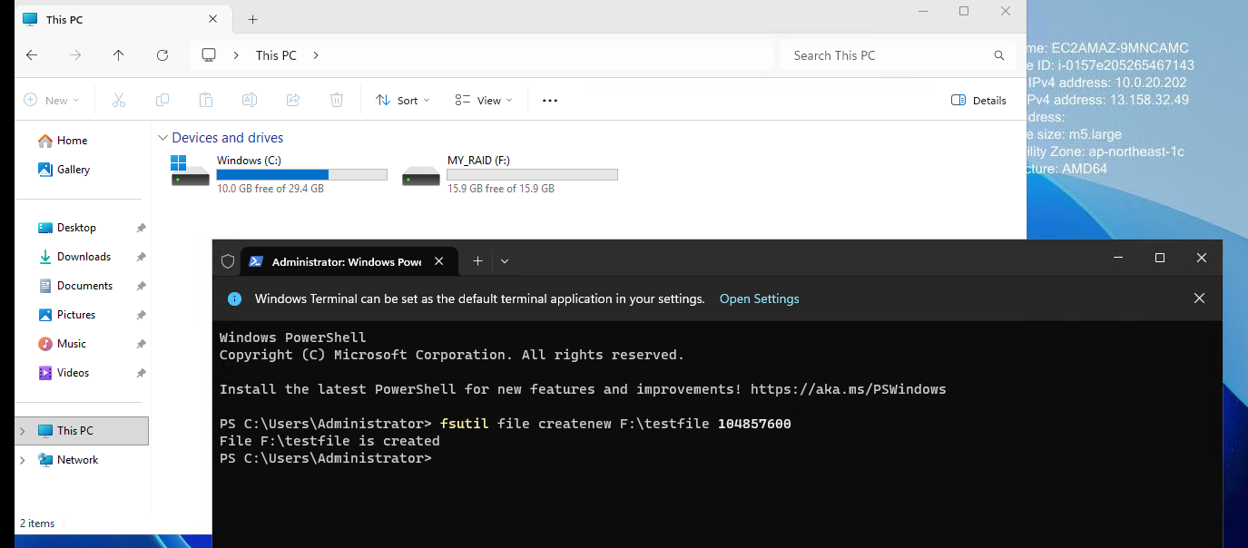Toggle the Details pane

click(978, 101)
